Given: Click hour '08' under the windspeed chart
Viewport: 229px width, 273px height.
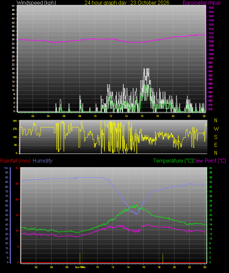Looking at the screenshot, I should coord(80,116).
